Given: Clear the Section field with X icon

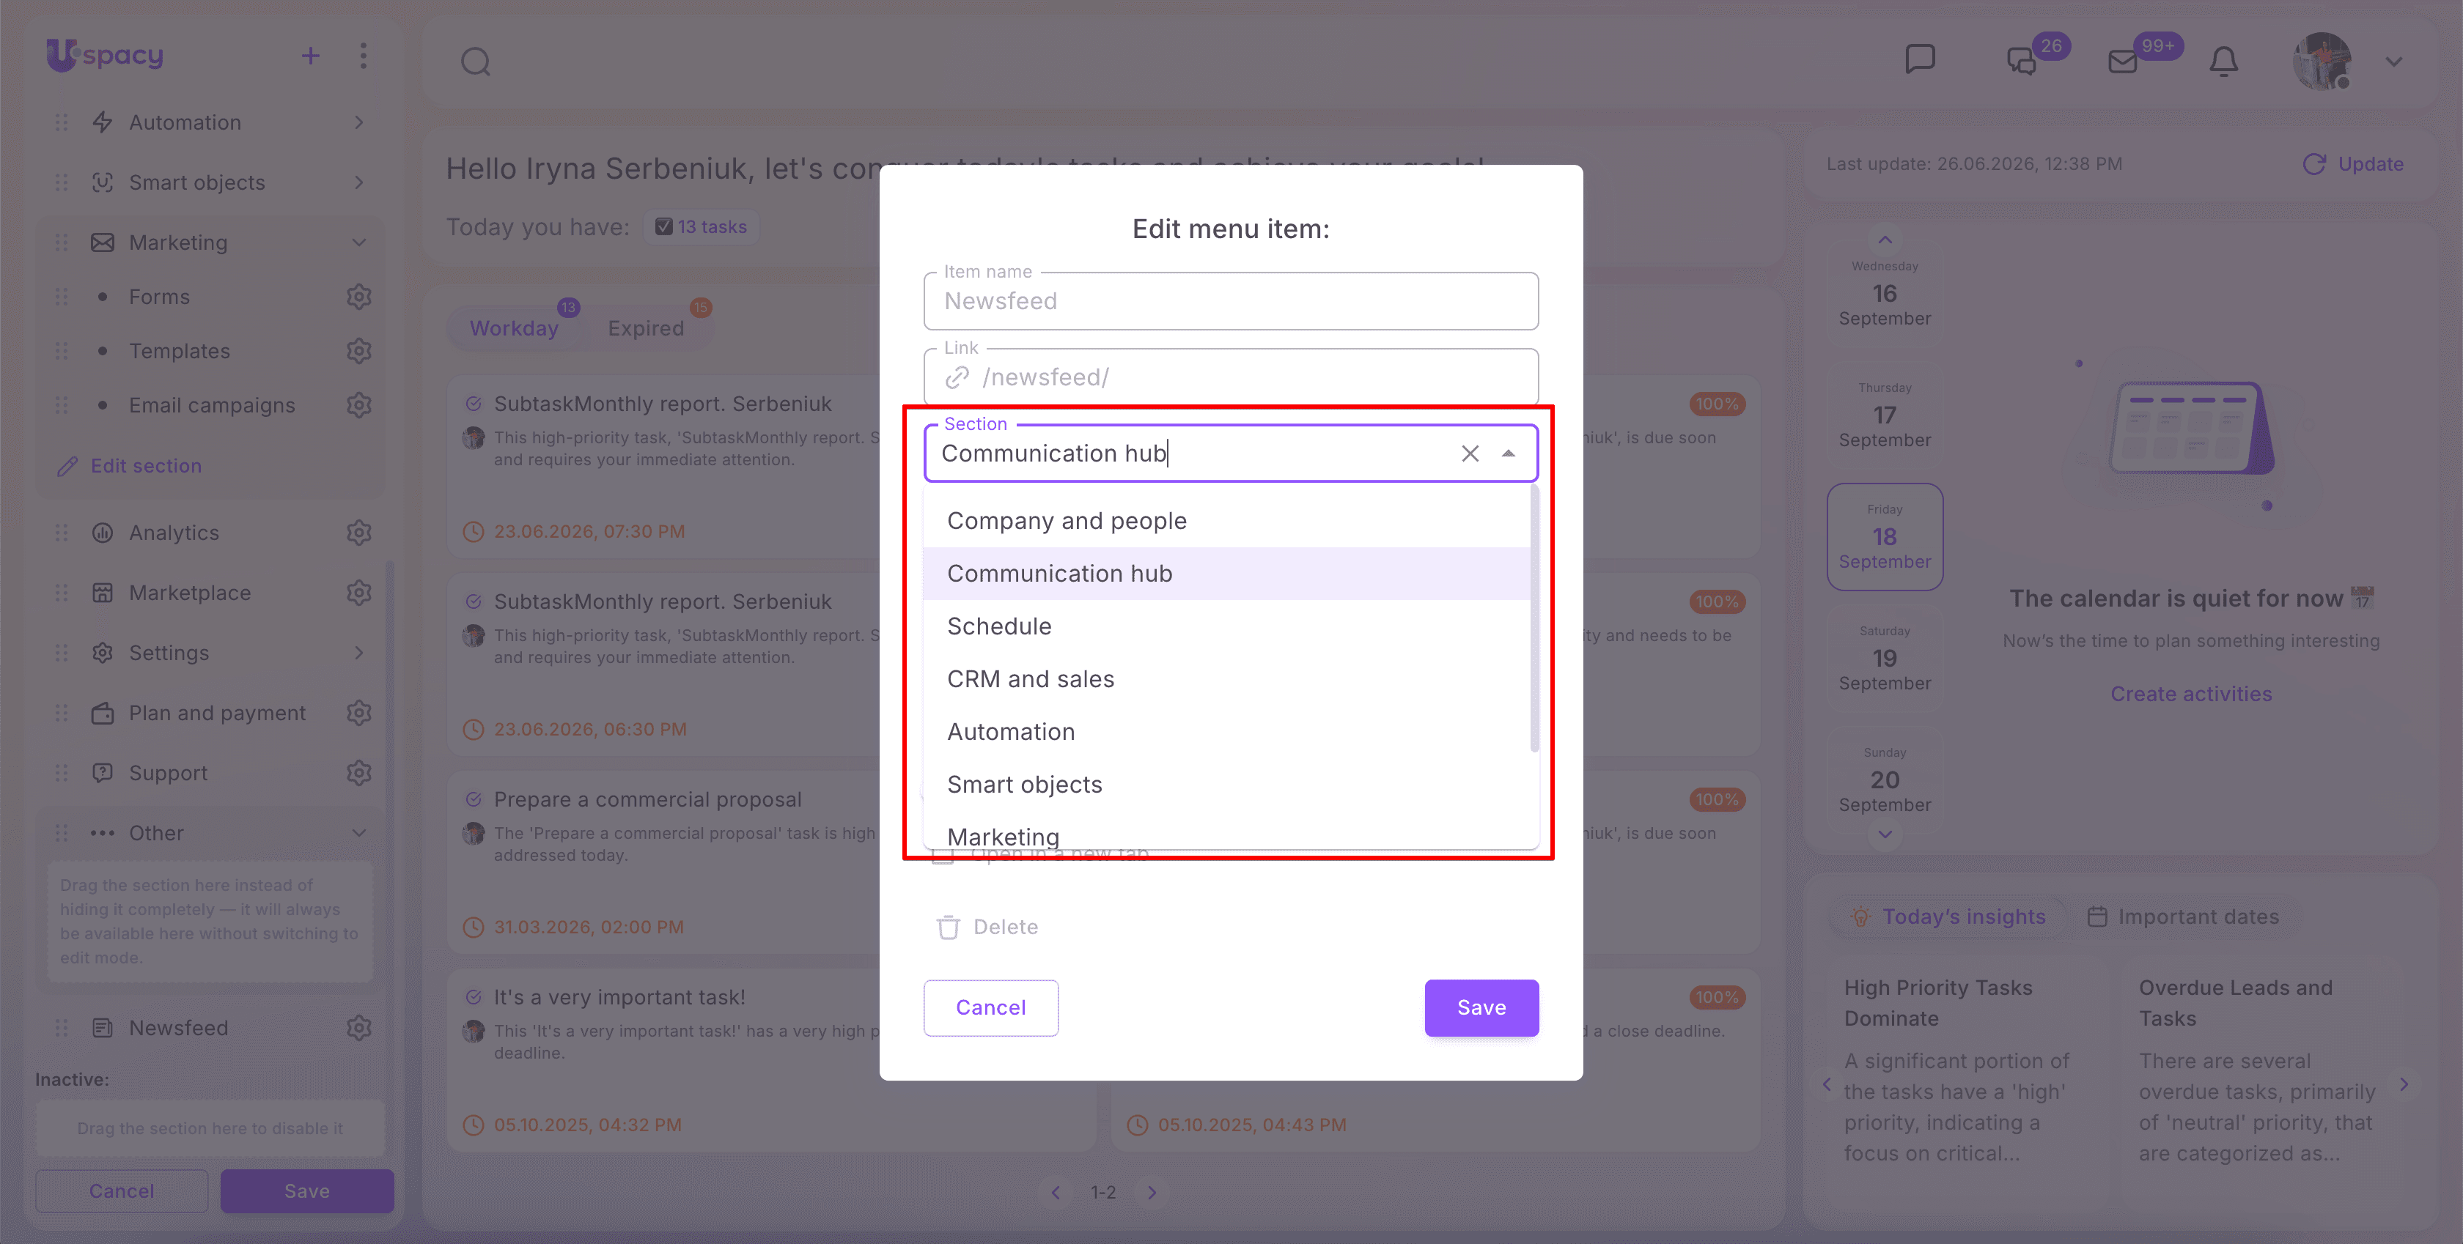Looking at the screenshot, I should (1470, 453).
